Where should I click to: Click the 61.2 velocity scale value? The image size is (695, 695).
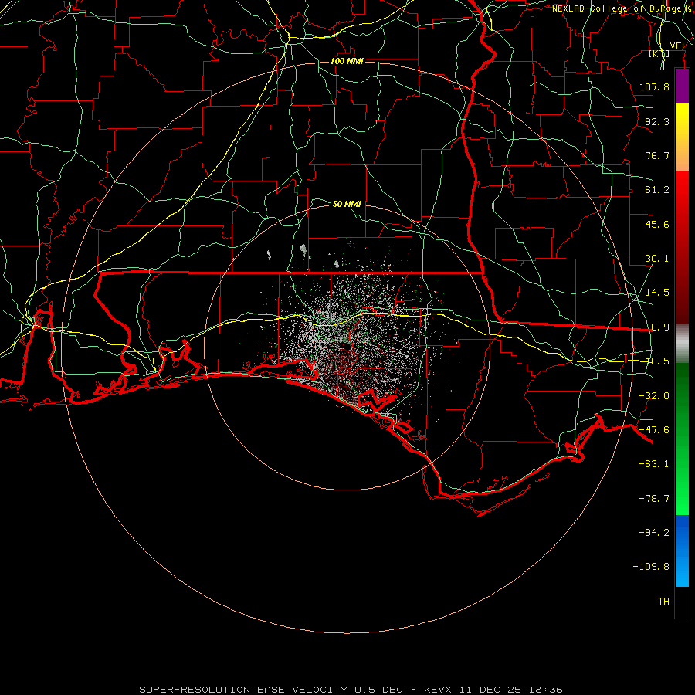click(x=657, y=190)
